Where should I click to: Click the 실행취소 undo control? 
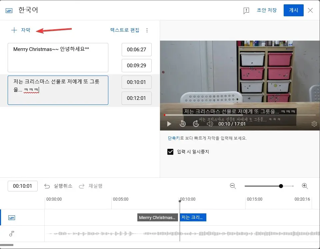(58, 186)
